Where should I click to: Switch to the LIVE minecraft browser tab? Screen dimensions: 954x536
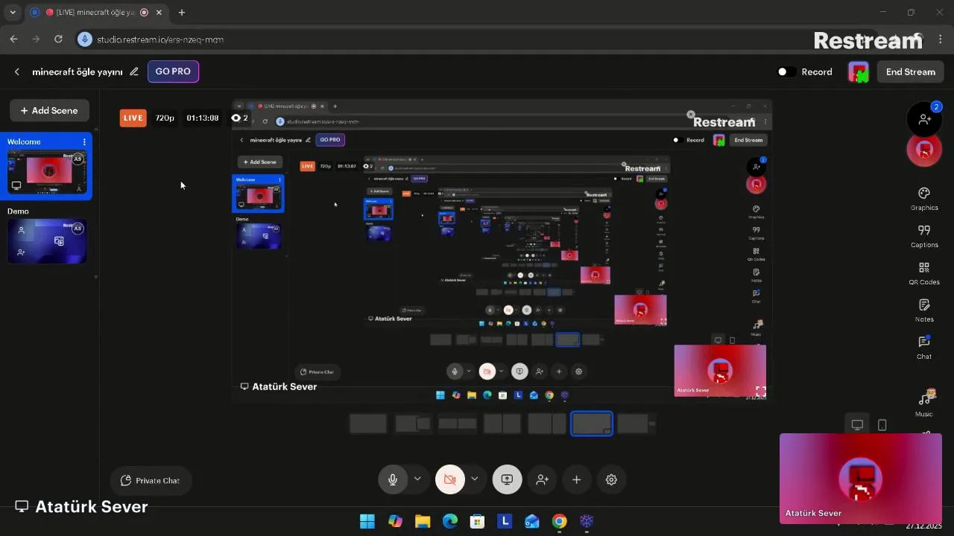[97, 13]
